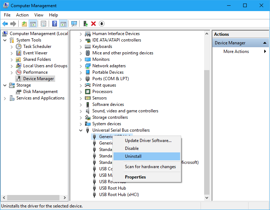270x210 pixels.
Task: Click the Properties sheet toolbar icon
Action: point(43,24)
